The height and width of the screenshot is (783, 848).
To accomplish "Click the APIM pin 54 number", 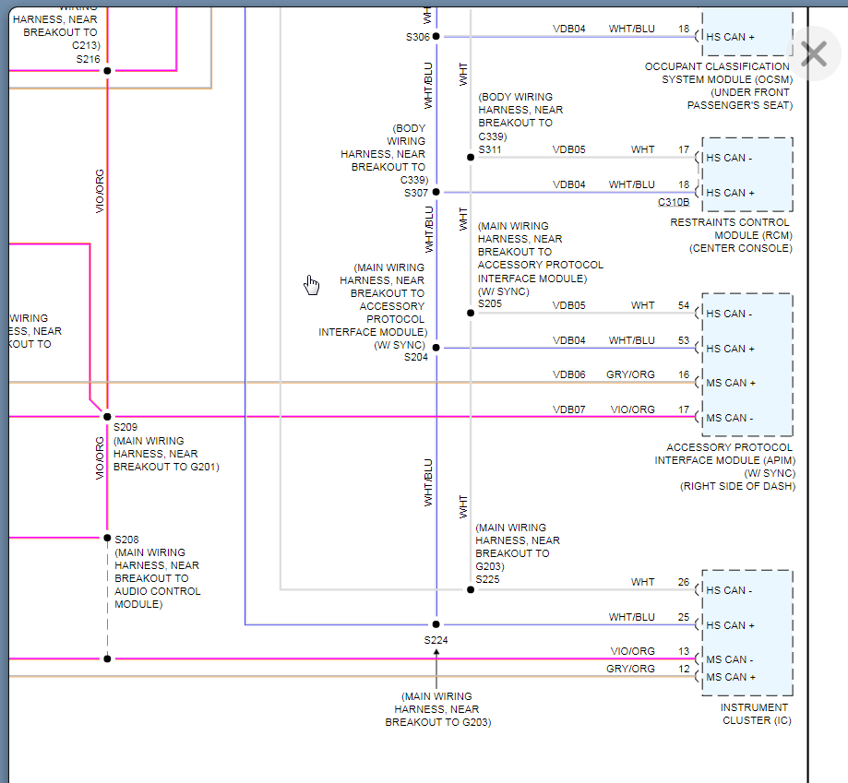I will (684, 305).
